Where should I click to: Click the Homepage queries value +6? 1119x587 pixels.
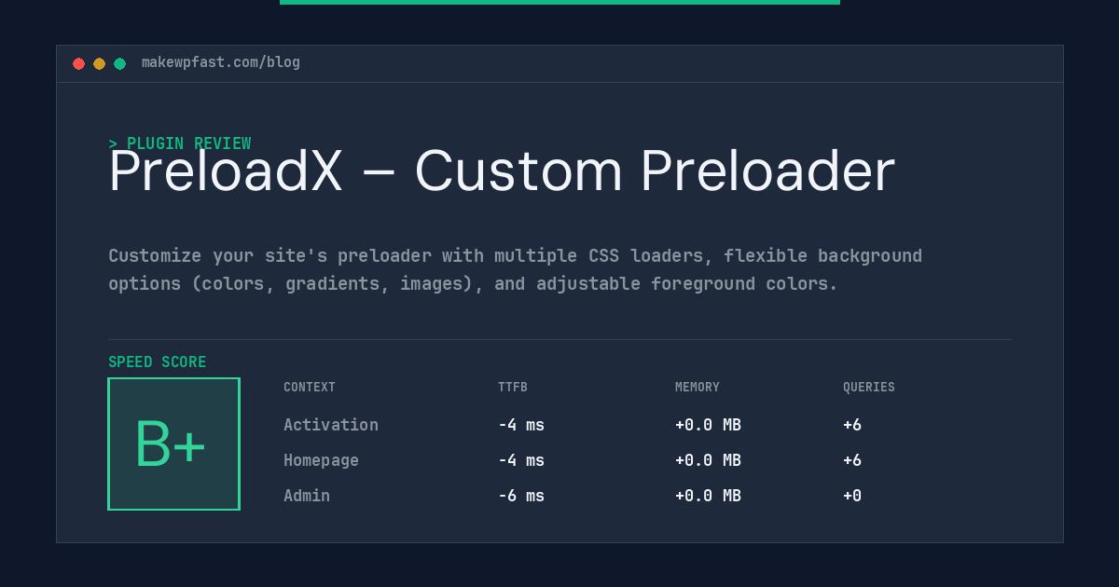[x=852, y=460]
